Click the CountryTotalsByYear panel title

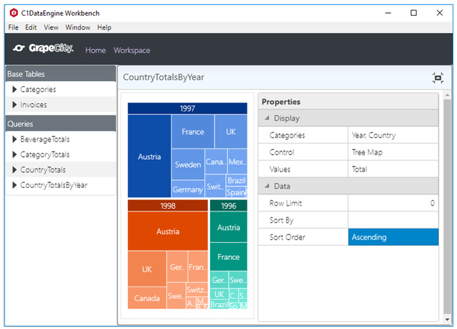click(163, 77)
